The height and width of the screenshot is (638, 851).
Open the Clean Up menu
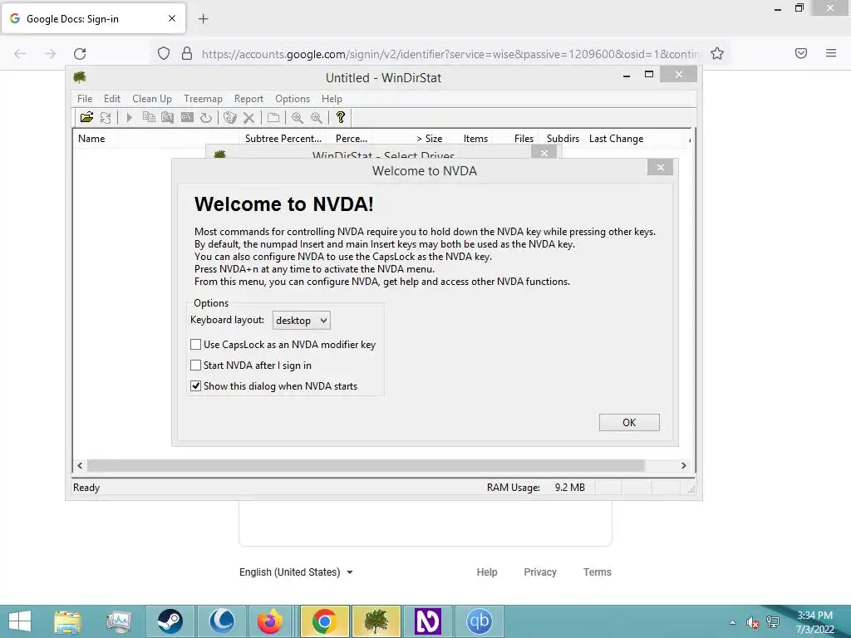point(152,99)
